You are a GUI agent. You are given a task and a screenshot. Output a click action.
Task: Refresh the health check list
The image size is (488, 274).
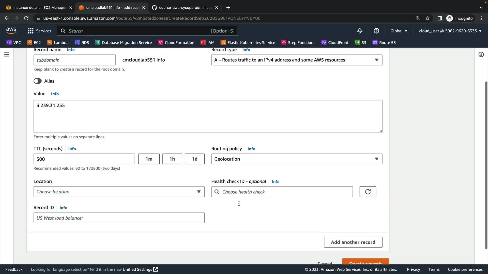pos(368,192)
